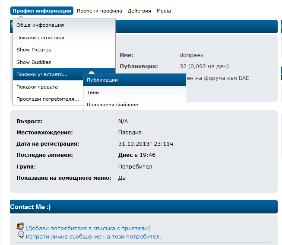Choose Покажи статистики menu entry

[x=40, y=38]
